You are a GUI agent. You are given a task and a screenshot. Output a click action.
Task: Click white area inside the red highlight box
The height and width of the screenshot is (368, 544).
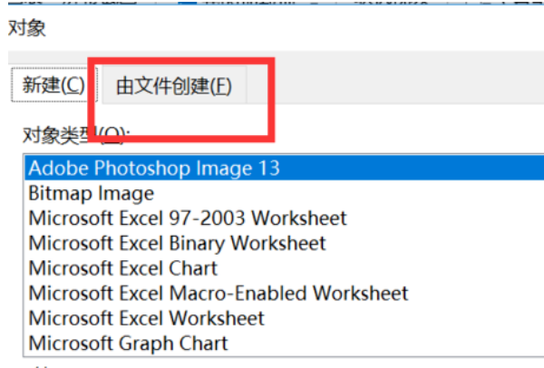point(180,120)
